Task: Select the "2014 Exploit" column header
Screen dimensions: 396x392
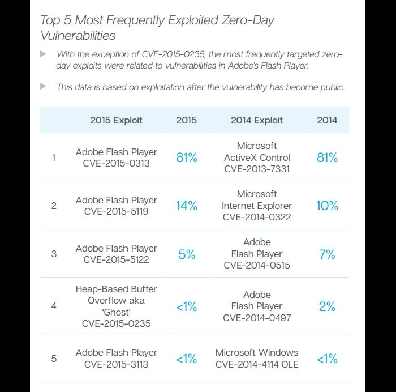Action: click(x=257, y=120)
